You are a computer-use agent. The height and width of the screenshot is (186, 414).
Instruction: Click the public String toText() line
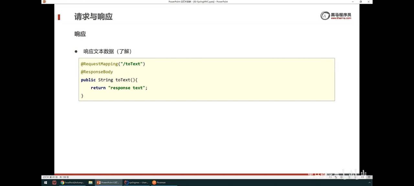click(x=109, y=80)
